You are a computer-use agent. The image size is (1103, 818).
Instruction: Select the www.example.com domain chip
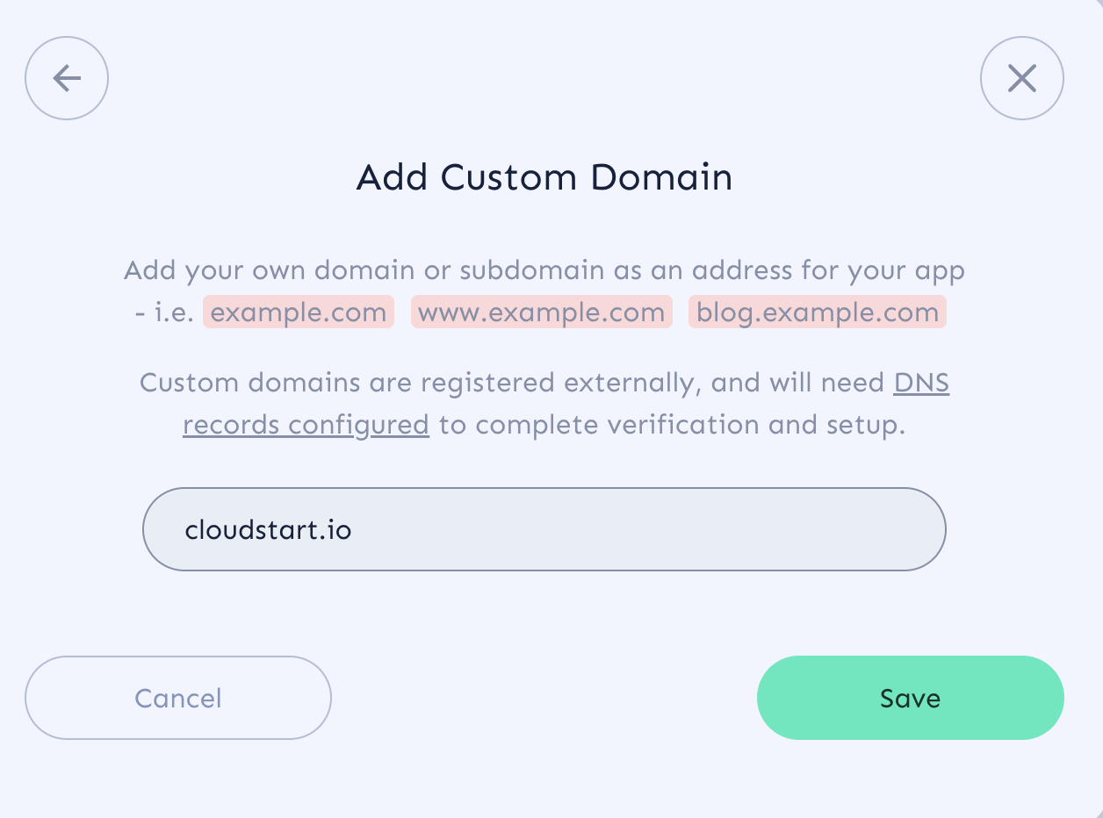541,312
